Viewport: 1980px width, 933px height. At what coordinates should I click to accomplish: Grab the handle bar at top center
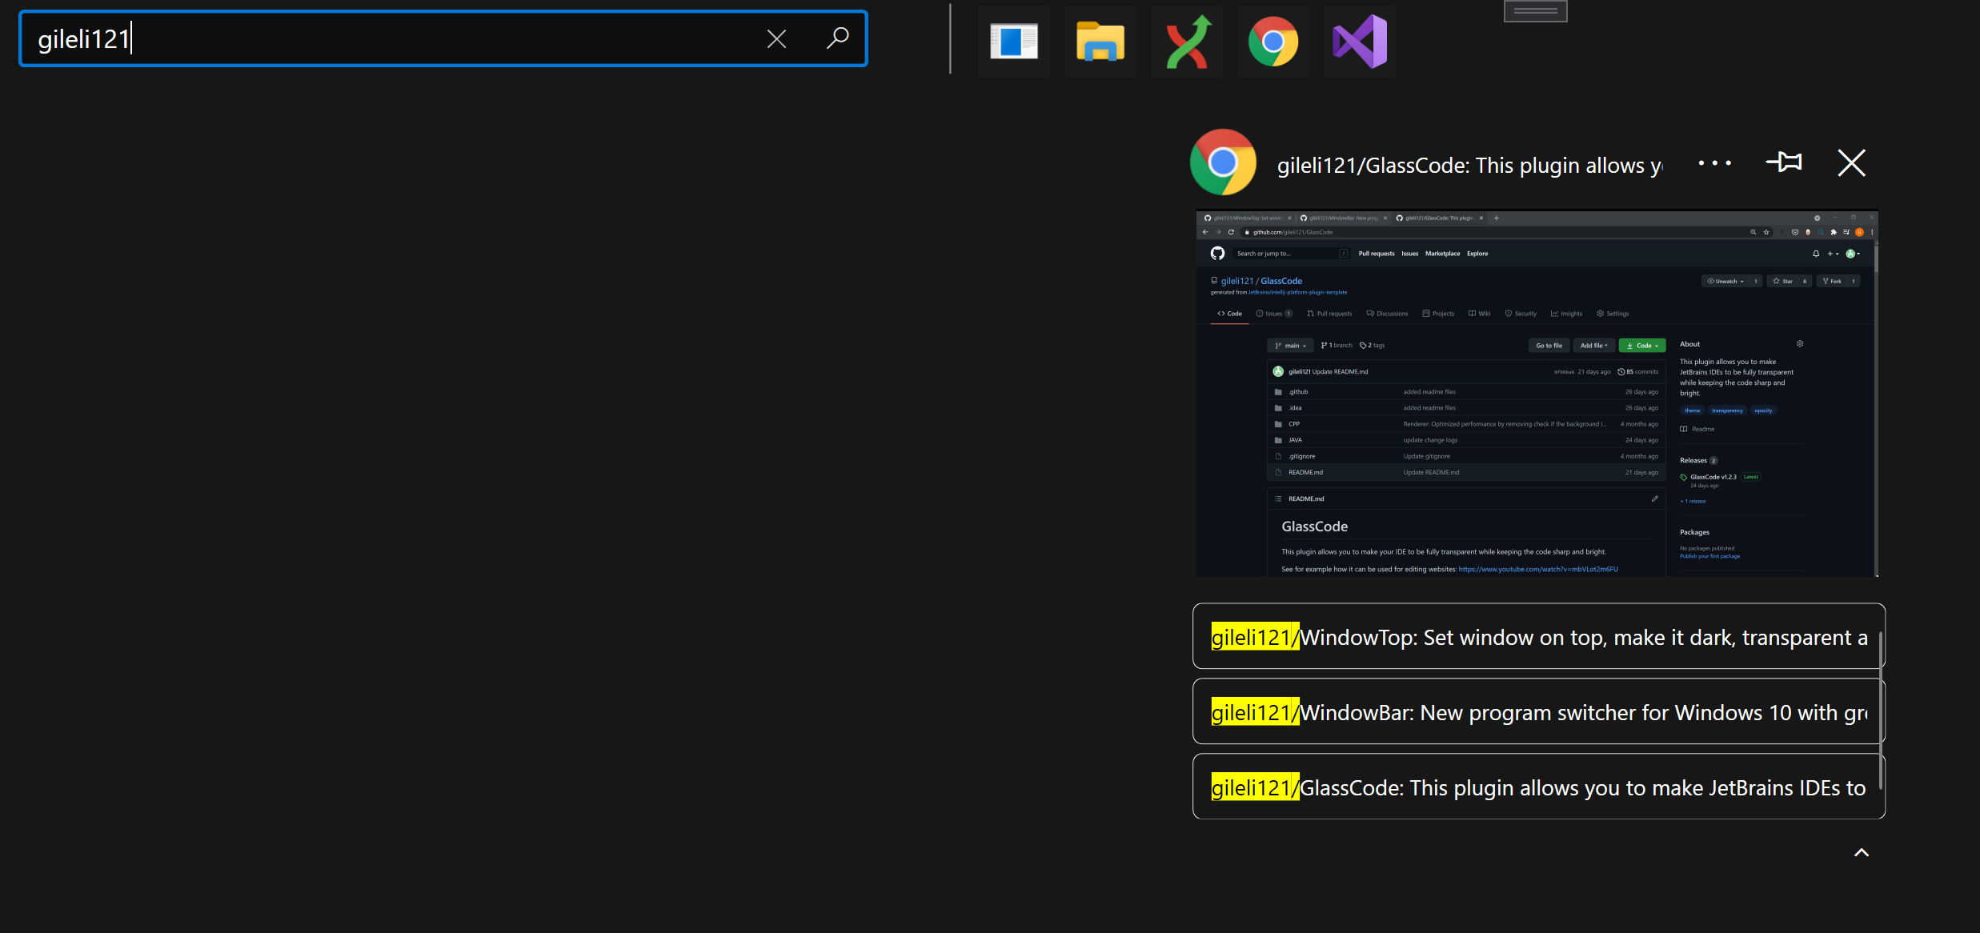coord(1535,10)
